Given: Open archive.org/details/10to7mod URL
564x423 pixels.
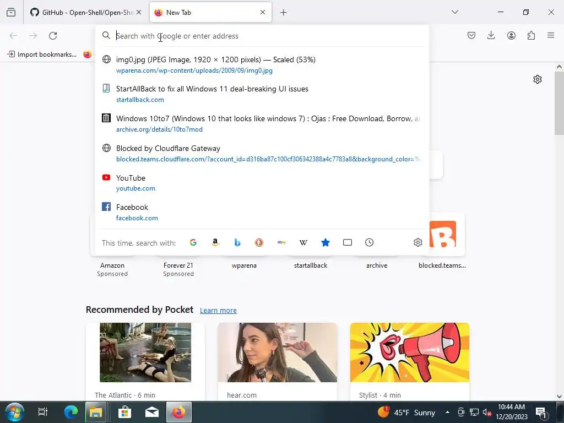Looking at the screenshot, I should (159, 129).
